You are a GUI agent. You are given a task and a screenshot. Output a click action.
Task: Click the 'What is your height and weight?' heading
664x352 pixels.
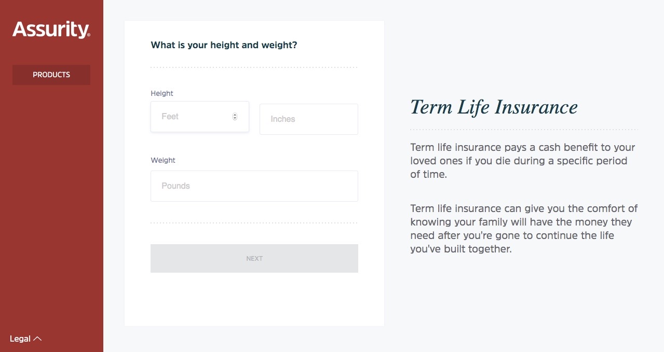point(224,45)
